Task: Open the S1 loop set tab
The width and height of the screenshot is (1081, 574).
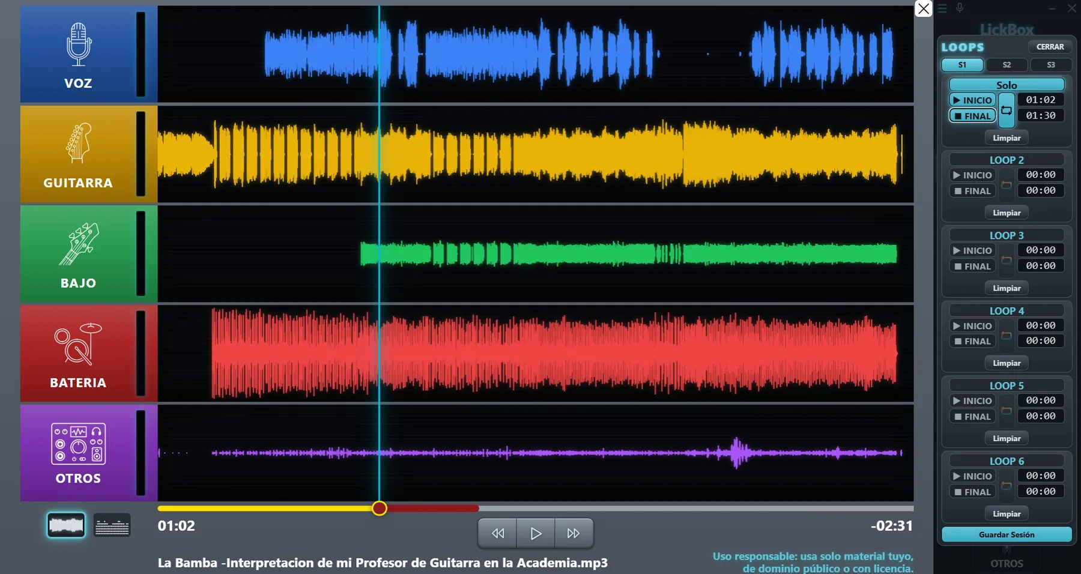Action: [962, 65]
